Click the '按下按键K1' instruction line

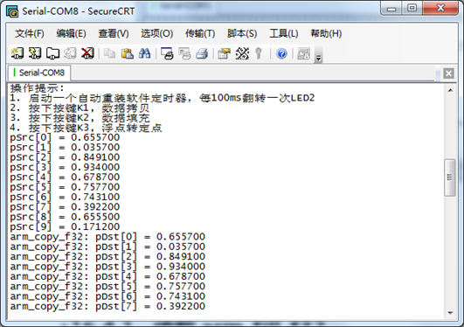coord(80,108)
